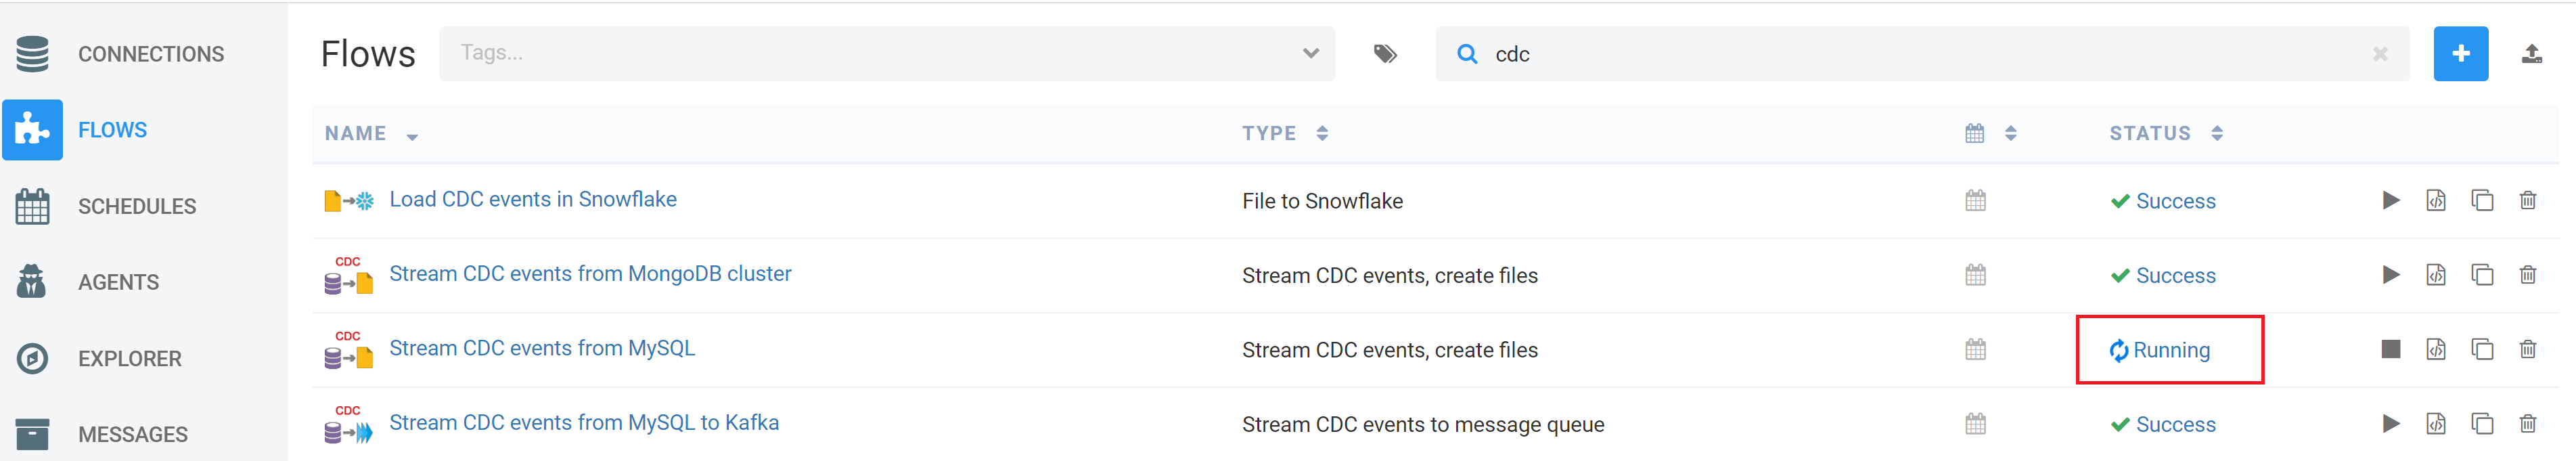Screen dimensions: 2576x461
Task: Duplicate Stream CDC events from MySQL flow
Action: click(x=2482, y=349)
